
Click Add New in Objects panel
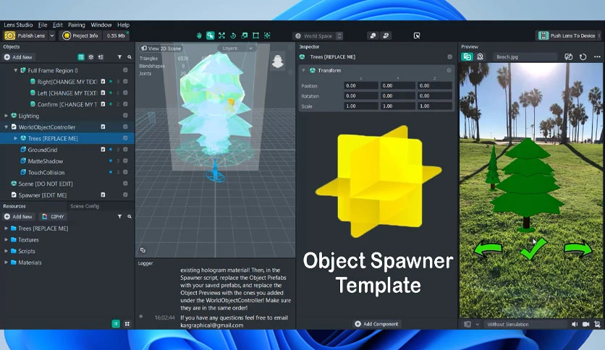tap(18, 57)
